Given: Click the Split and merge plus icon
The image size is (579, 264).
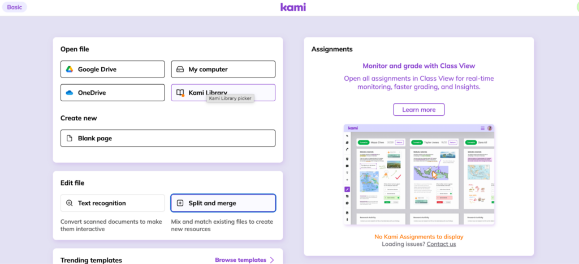Looking at the screenshot, I should (x=180, y=203).
